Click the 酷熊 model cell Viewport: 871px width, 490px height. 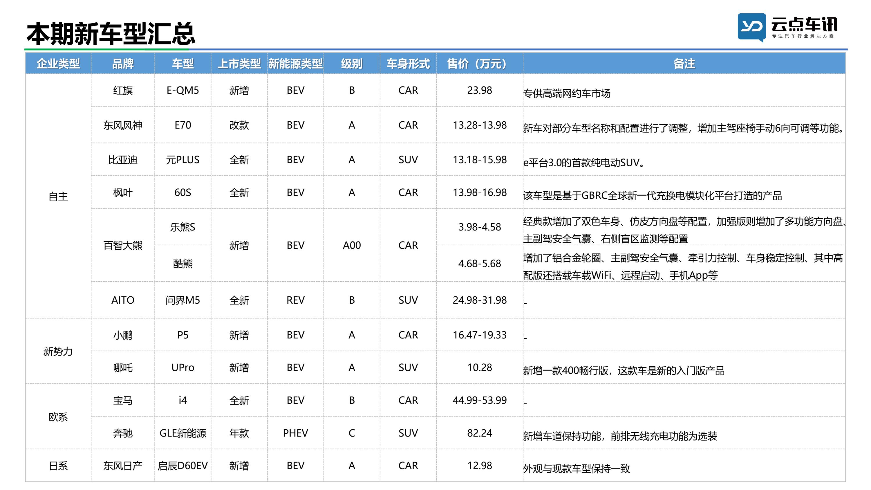[182, 264]
